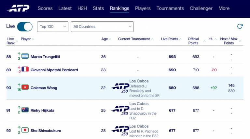250x139 pixels.
Task: Open the Top 100 dropdown
Action: pyautogui.click(x=53, y=27)
